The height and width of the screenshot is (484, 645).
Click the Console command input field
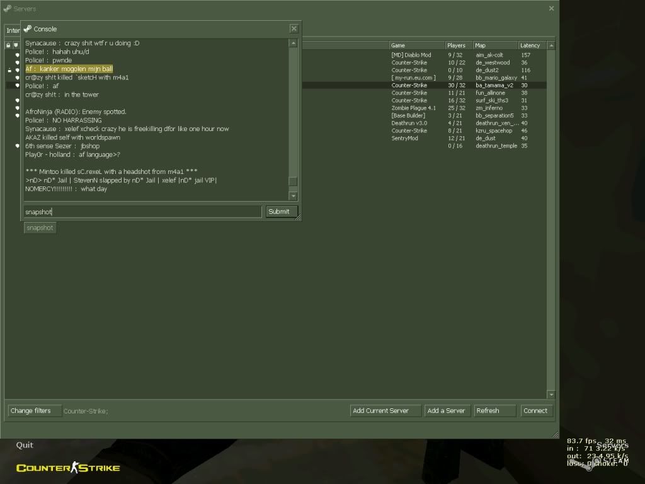[x=142, y=212]
